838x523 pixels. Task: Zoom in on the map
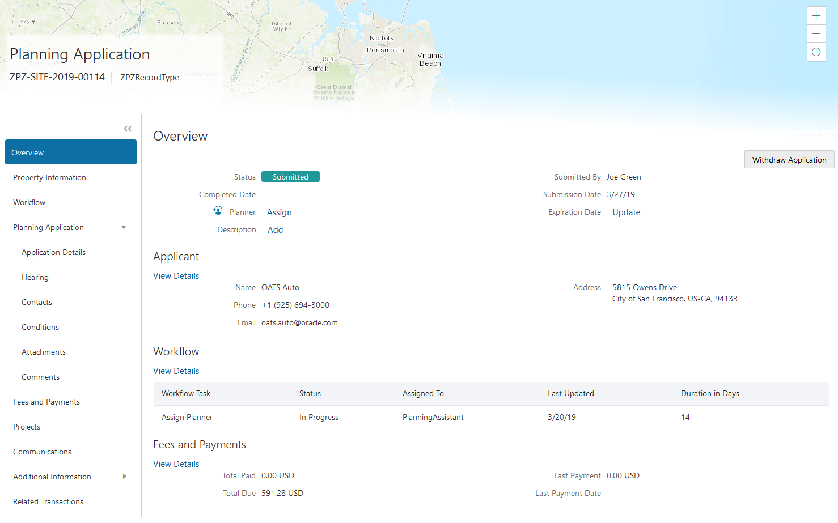[x=816, y=16]
